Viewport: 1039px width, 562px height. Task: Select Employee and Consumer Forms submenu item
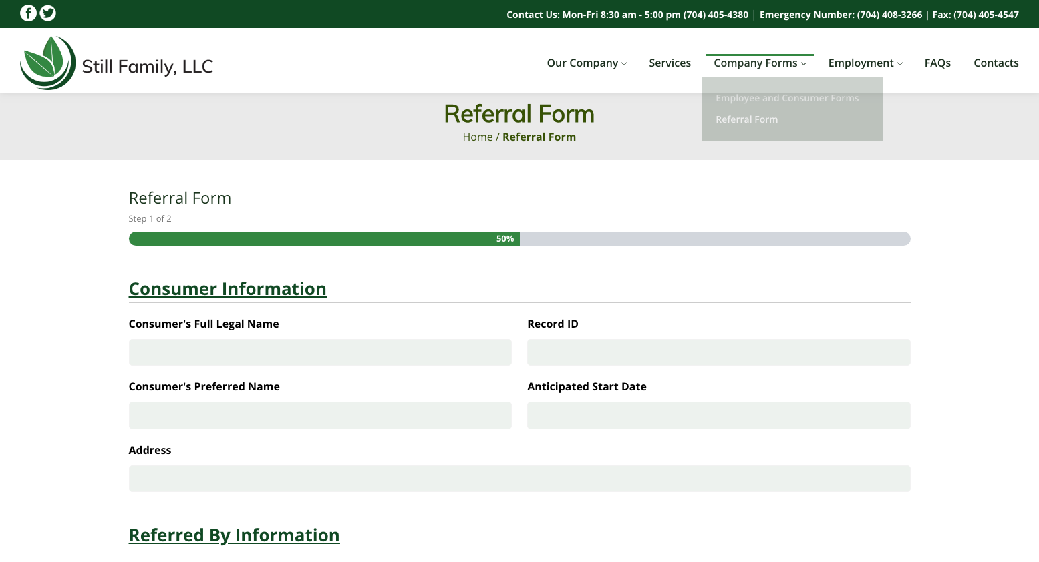(x=787, y=98)
